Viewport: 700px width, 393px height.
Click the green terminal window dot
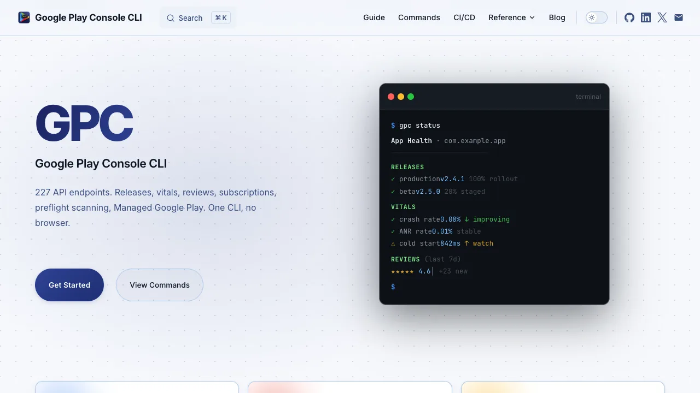click(x=411, y=97)
